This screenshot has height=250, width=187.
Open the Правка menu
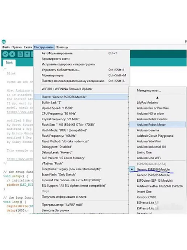pos(17,47)
